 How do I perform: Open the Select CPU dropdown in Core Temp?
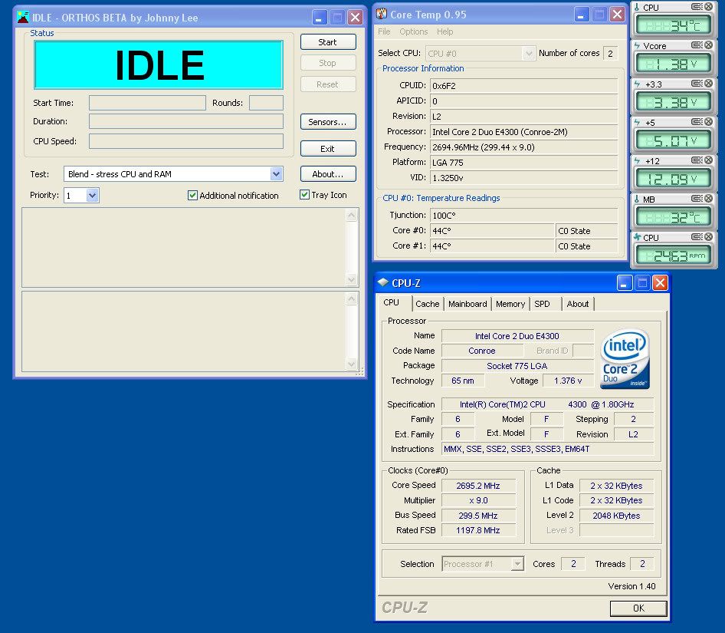coord(529,54)
